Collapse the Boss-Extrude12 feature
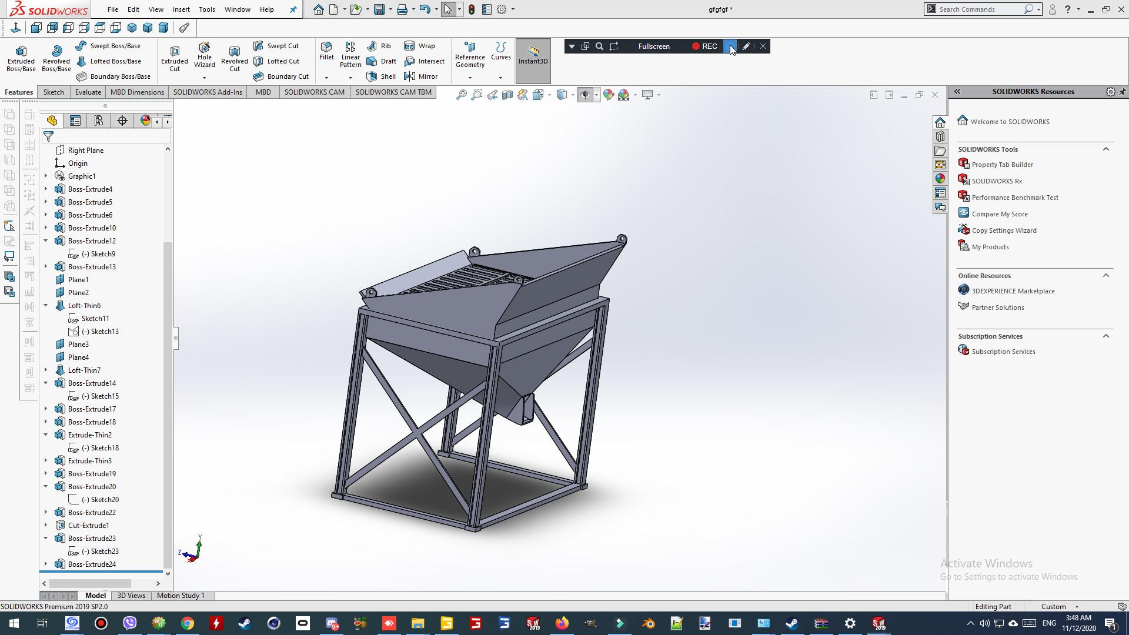 [x=46, y=241]
